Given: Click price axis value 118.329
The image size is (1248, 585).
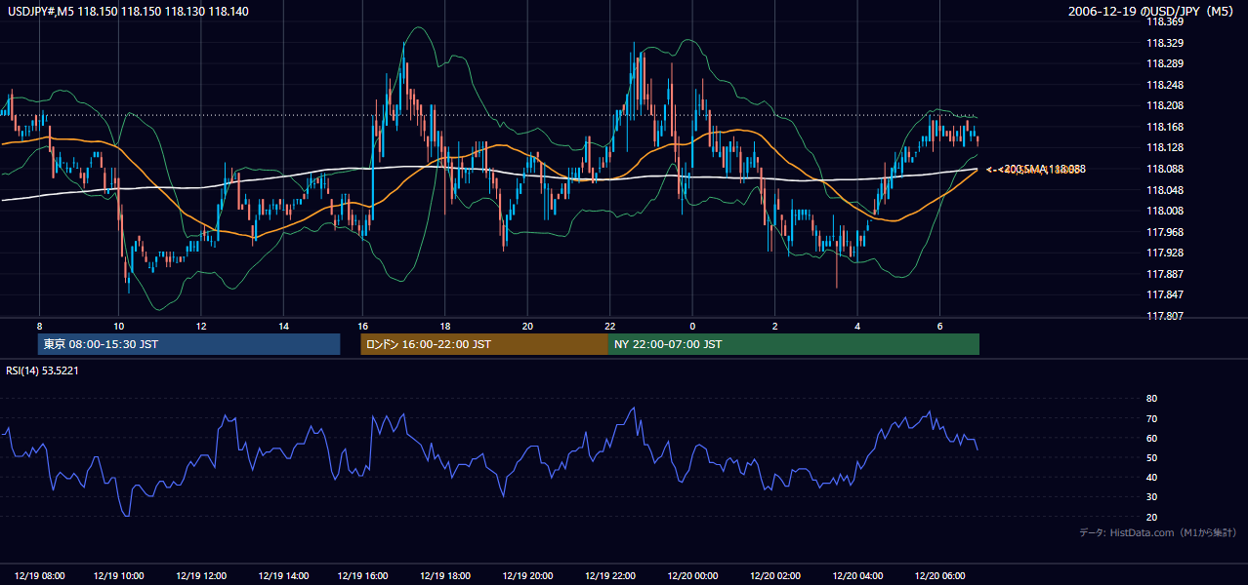Looking at the screenshot, I should tap(1165, 43).
